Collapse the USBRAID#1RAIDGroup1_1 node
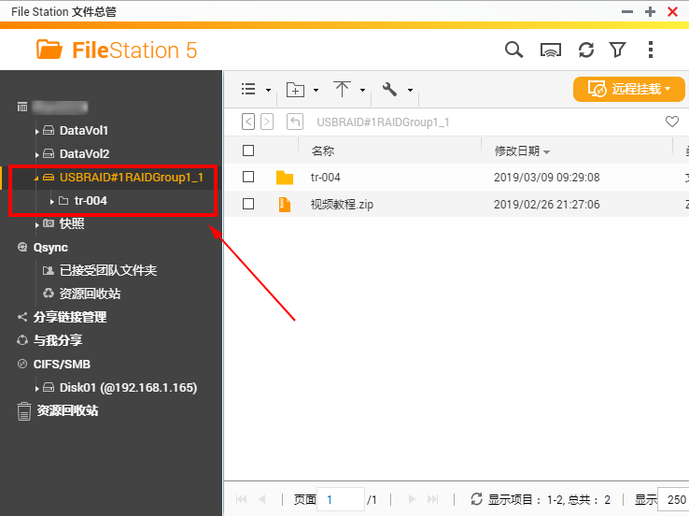This screenshot has width=689, height=516. [x=36, y=179]
